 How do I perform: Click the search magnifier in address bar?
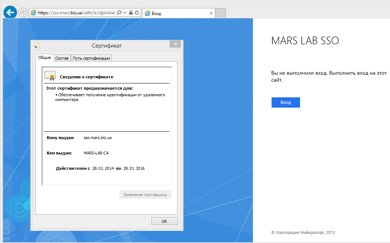pyautogui.click(x=119, y=13)
